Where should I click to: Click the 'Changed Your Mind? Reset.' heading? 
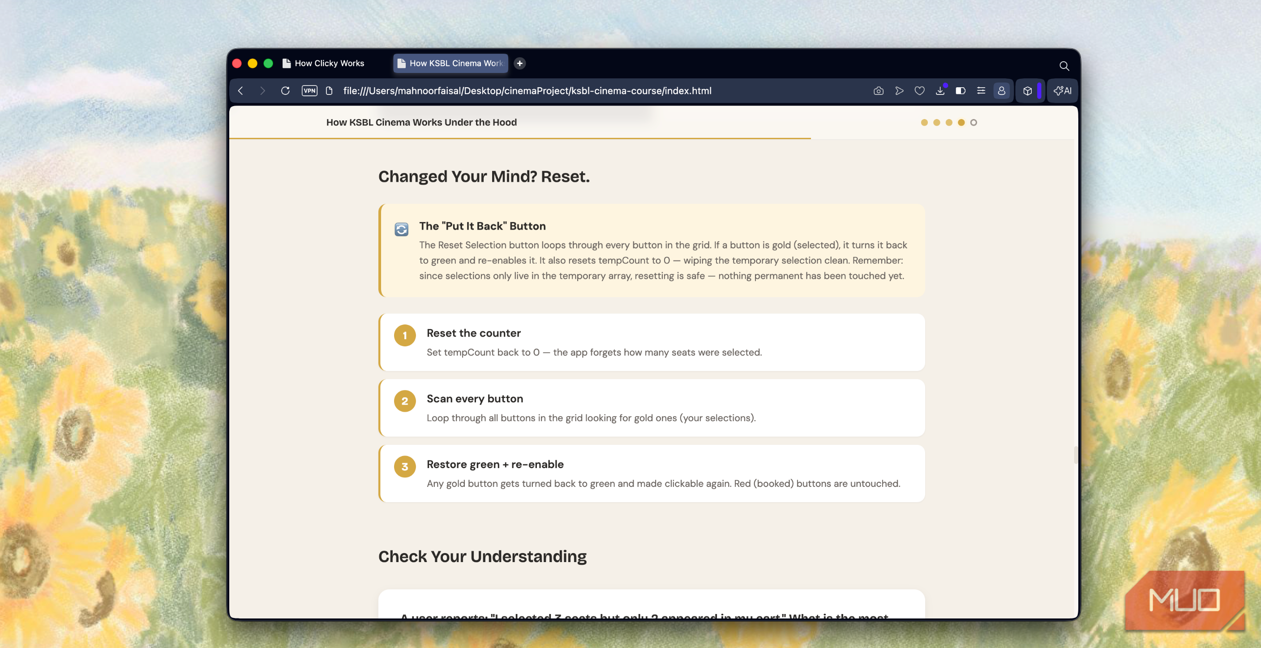coord(484,177)
